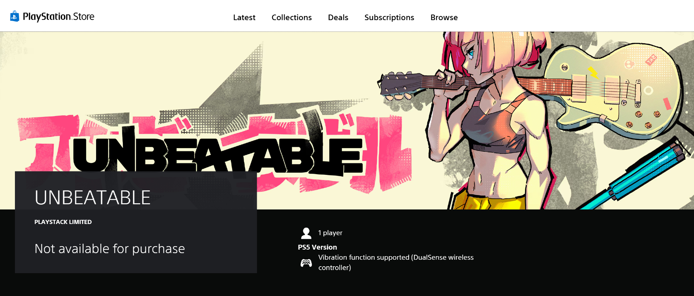
Task: Select Browse in the top navigation
Action: pyautogui.click(x=444, y=17)
